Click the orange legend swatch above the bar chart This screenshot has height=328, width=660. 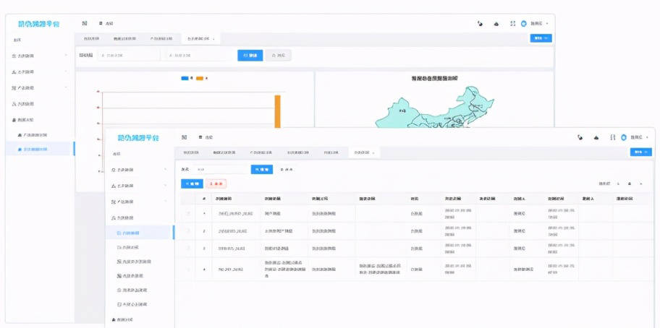point(200,78)
